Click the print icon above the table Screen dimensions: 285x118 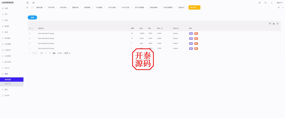point(277,24)
